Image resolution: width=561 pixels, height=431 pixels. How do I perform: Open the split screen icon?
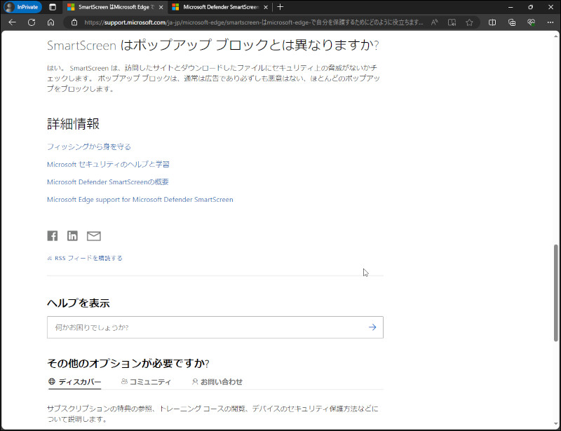[493, 22]
